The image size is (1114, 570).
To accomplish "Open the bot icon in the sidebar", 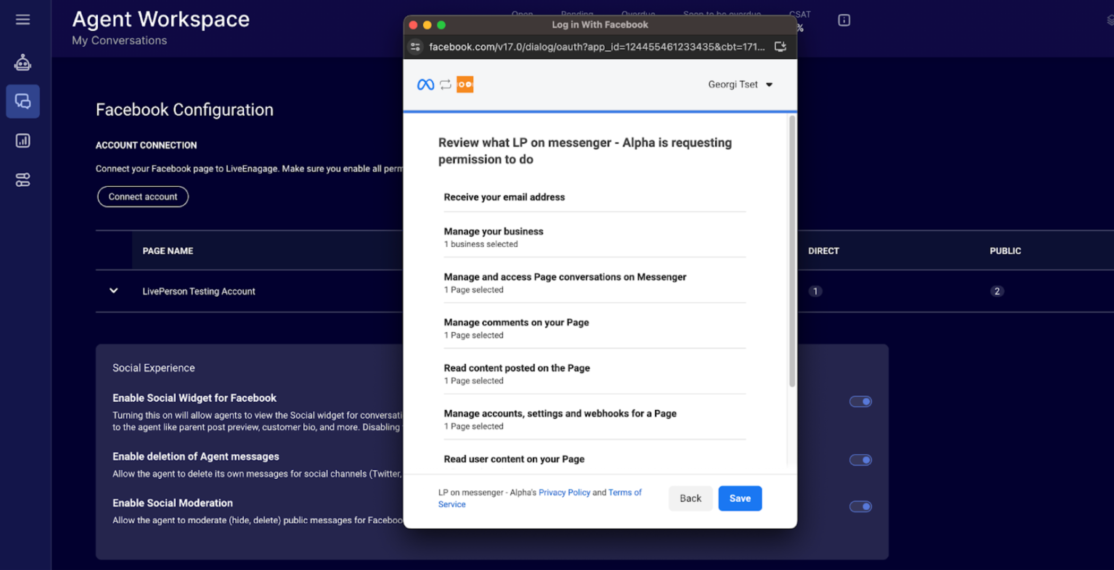I will point(22,63).
